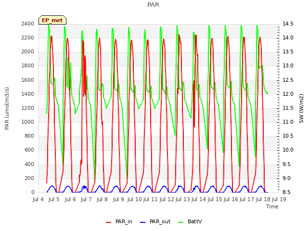Image resolution: width=308 pixels, height=231 pixels.
Task: Click the 200 left axis tick label
Action: (x=29, y=178)
